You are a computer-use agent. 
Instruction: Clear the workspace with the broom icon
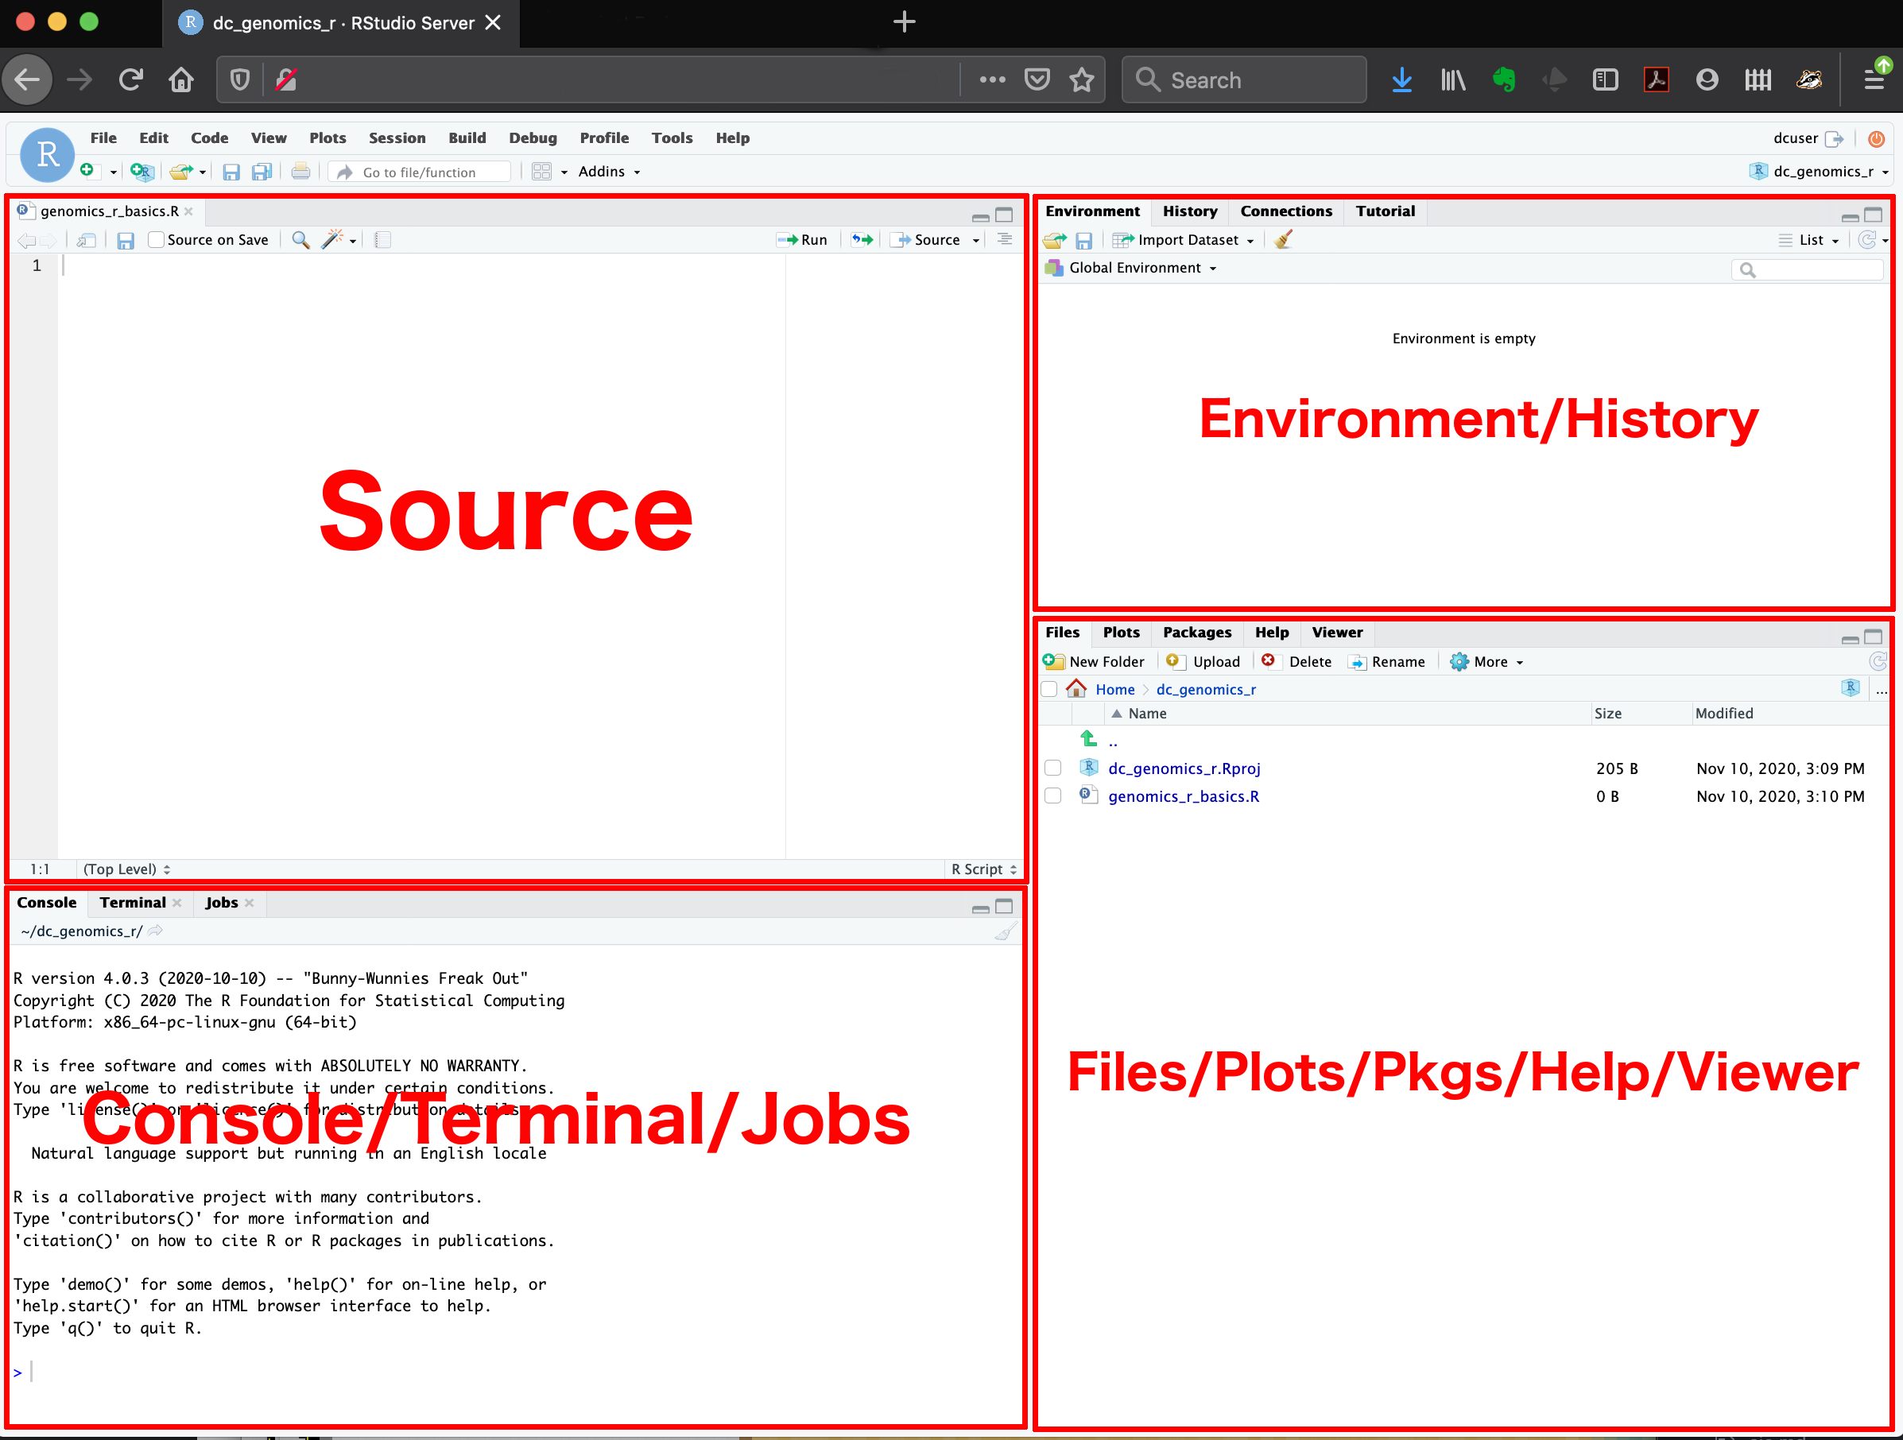click(x=1284, y=240)
